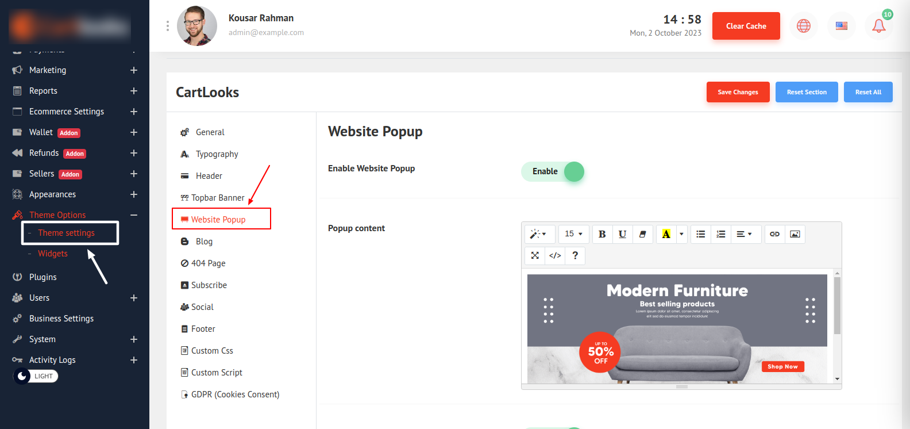910x429 pixels.
Task: Click the Save Changes button
Action: [x=738, y=92]
